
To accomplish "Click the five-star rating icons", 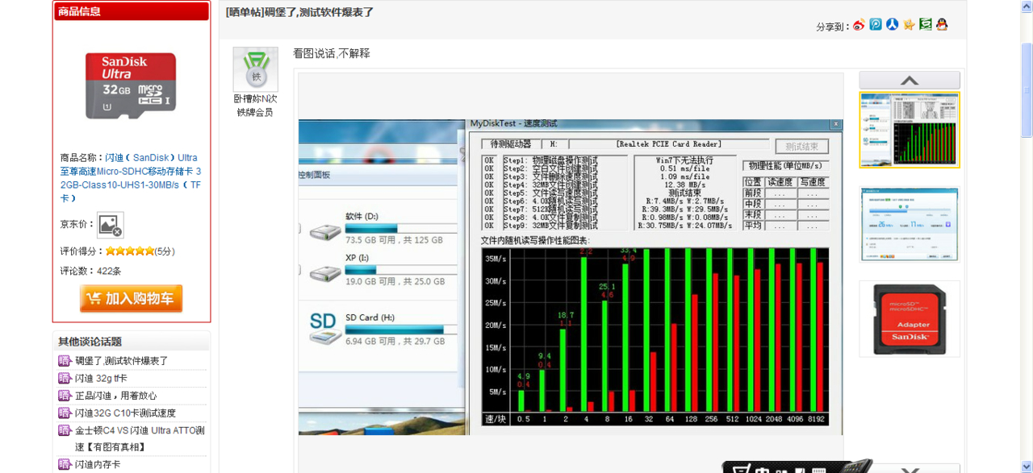I will [x=129, y=251].
